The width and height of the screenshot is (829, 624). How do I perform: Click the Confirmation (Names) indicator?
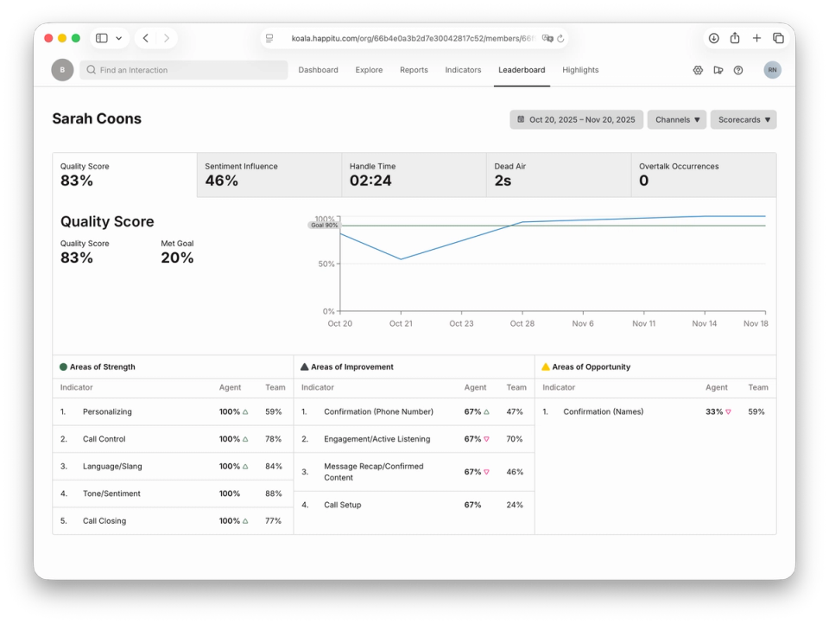604,411
